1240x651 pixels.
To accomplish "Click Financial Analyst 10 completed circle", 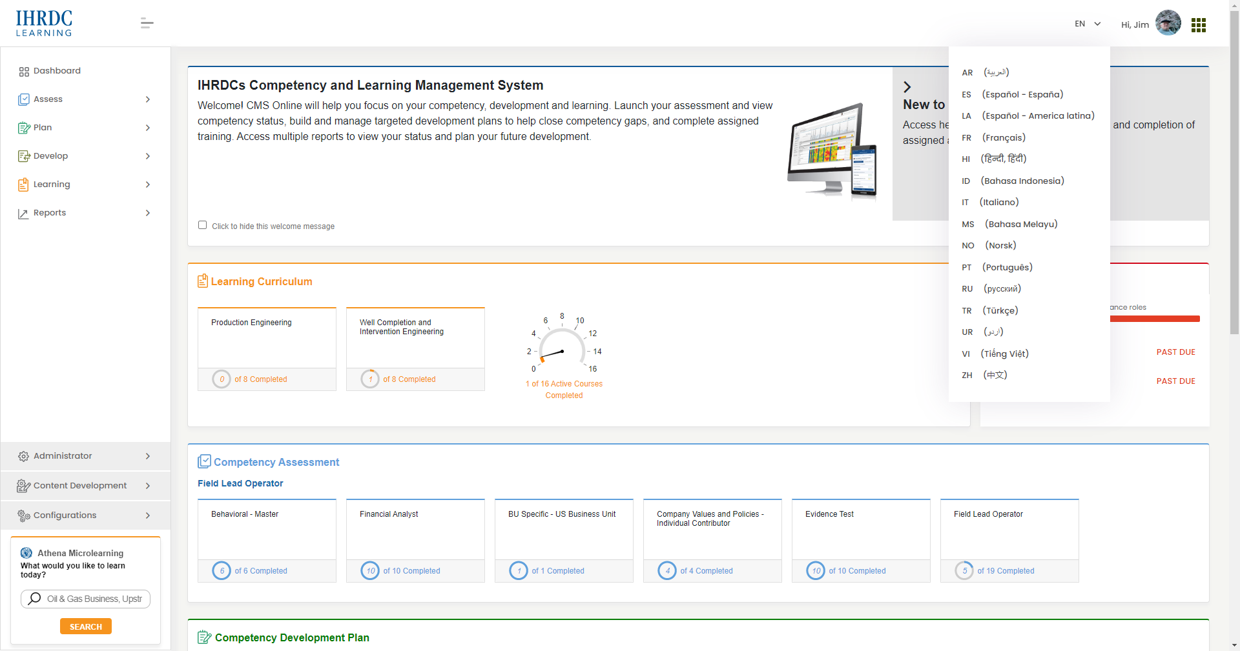I will tap(370, 571).
